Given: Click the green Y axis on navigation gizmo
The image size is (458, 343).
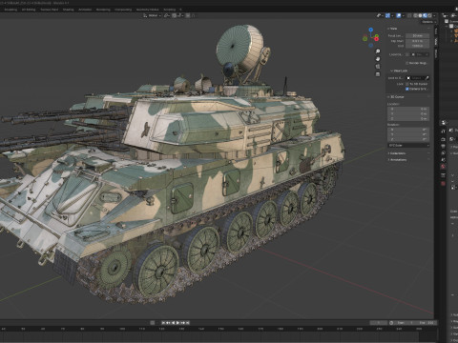Looking at the screenshot, I should pos(377,36).
